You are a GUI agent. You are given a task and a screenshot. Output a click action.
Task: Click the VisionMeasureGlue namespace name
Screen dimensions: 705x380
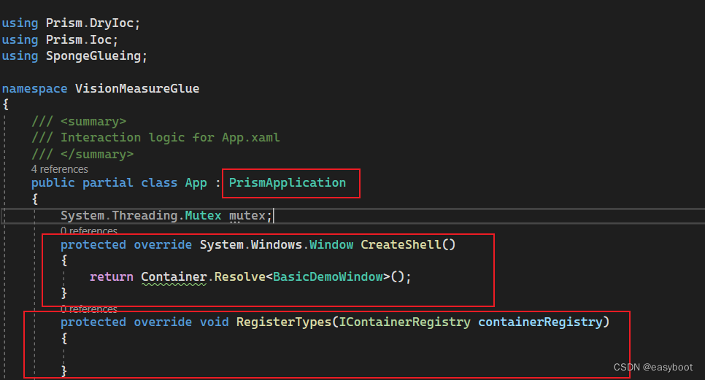click(137, 88)
